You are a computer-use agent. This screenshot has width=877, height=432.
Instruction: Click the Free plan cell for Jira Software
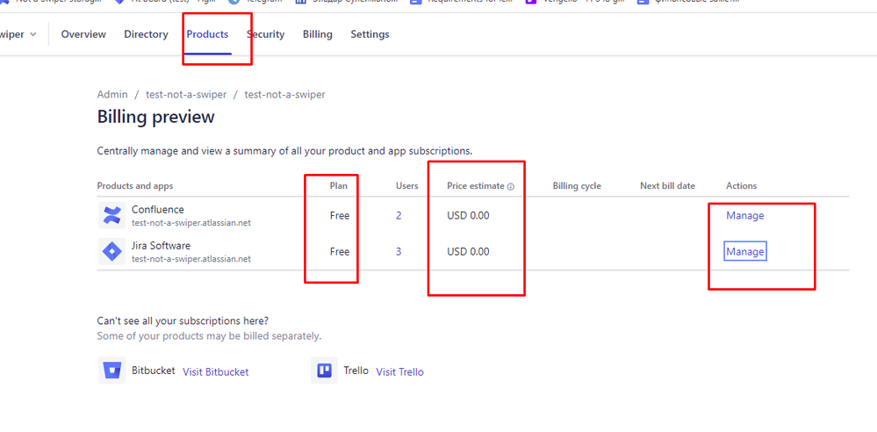click(340, 252)
